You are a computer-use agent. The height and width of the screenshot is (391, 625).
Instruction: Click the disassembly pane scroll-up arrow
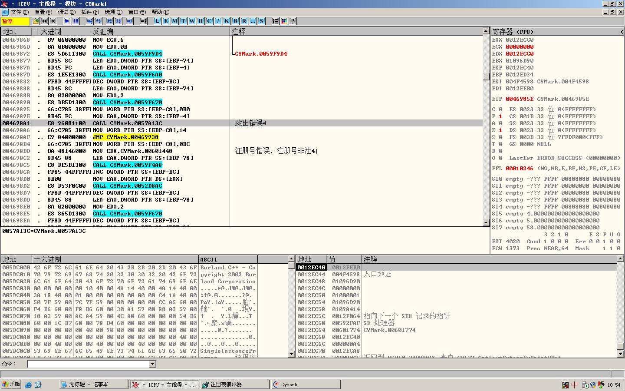tap(486, 31)
